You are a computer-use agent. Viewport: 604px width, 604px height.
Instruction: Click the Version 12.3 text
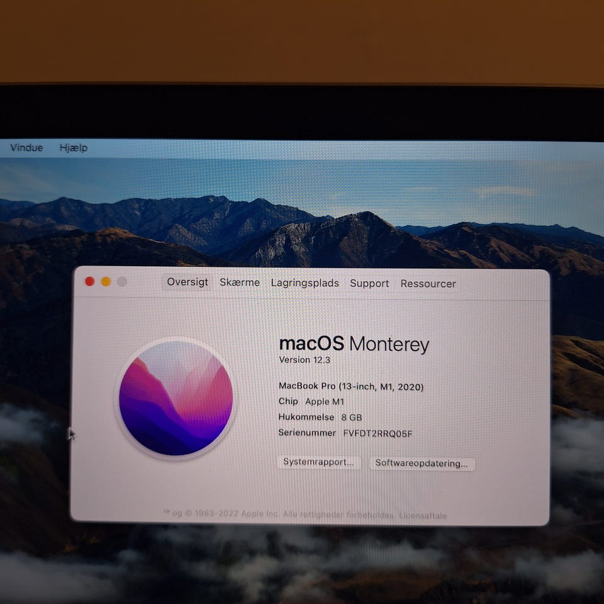pos(305,360)
